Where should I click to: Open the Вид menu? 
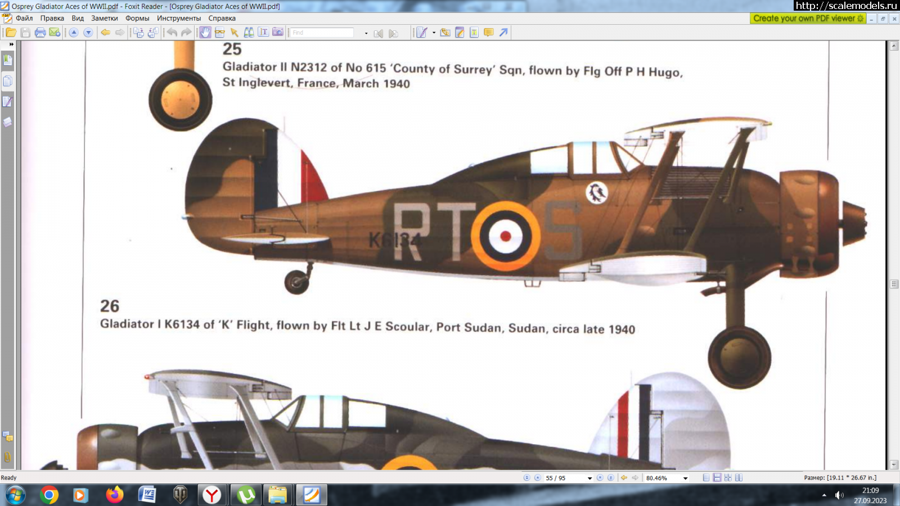tap(78, 18)
